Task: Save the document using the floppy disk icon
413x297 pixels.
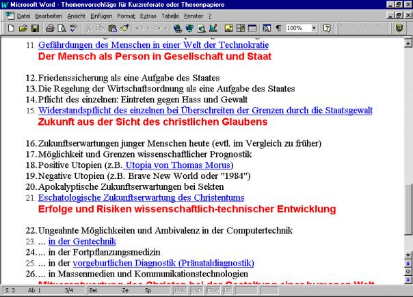Action: 34,29
